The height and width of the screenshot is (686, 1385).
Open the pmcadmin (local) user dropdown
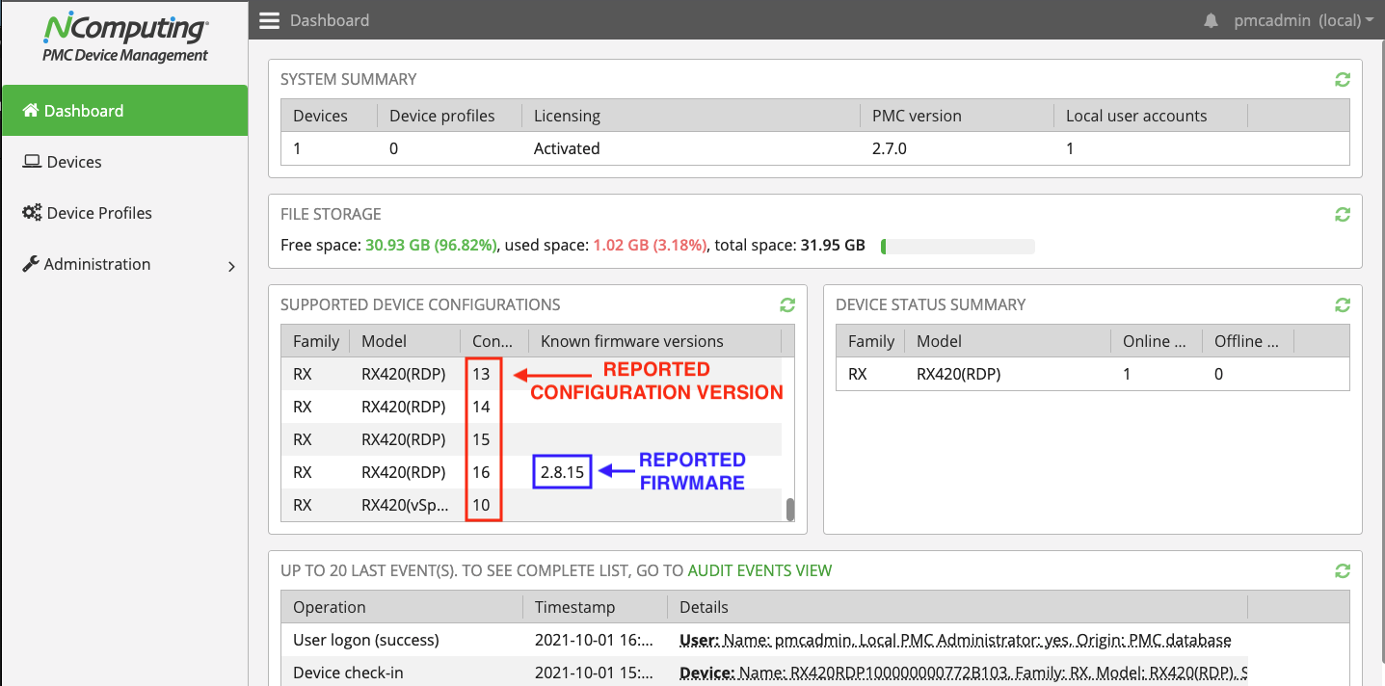[1303, 20]
